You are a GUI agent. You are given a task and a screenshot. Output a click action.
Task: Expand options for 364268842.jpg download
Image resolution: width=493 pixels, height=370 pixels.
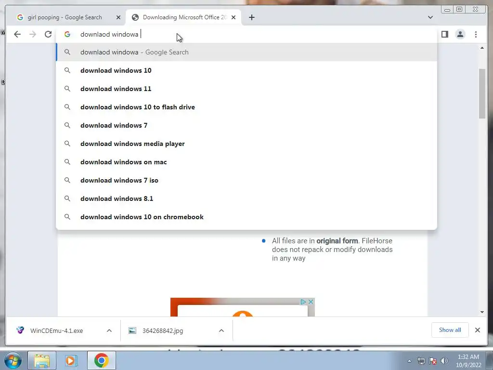pyautogui.click(x=221, y=330)
